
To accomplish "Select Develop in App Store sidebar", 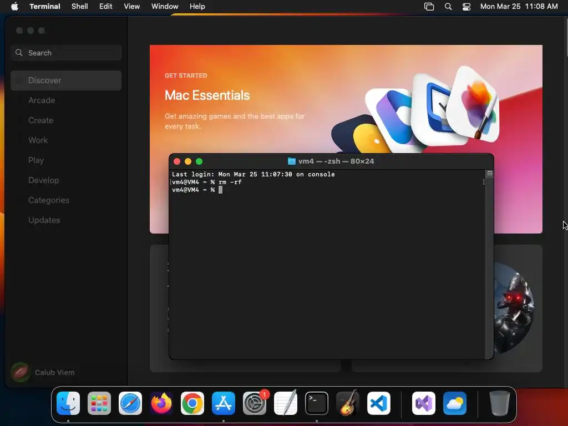I will click(66, 180).
